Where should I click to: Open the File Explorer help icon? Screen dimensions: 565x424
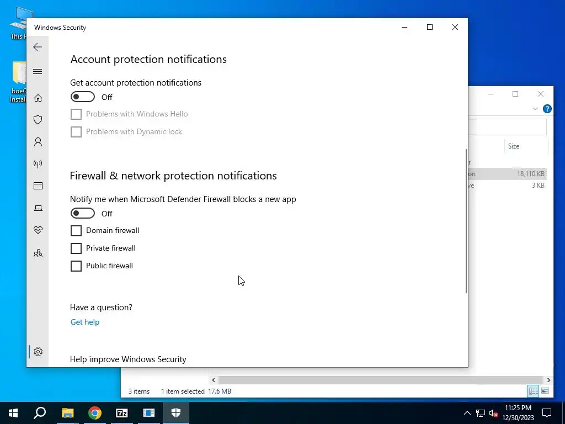click(547, 109)
